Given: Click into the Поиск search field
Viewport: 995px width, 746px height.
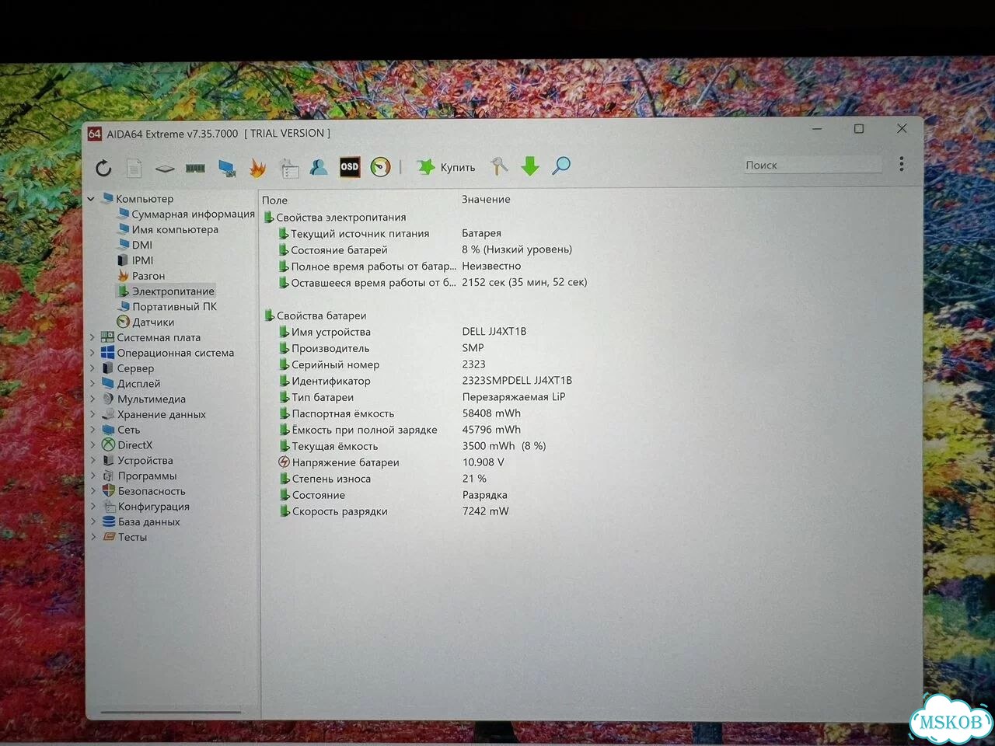Looking at the screenshot, I should point(812,165).
